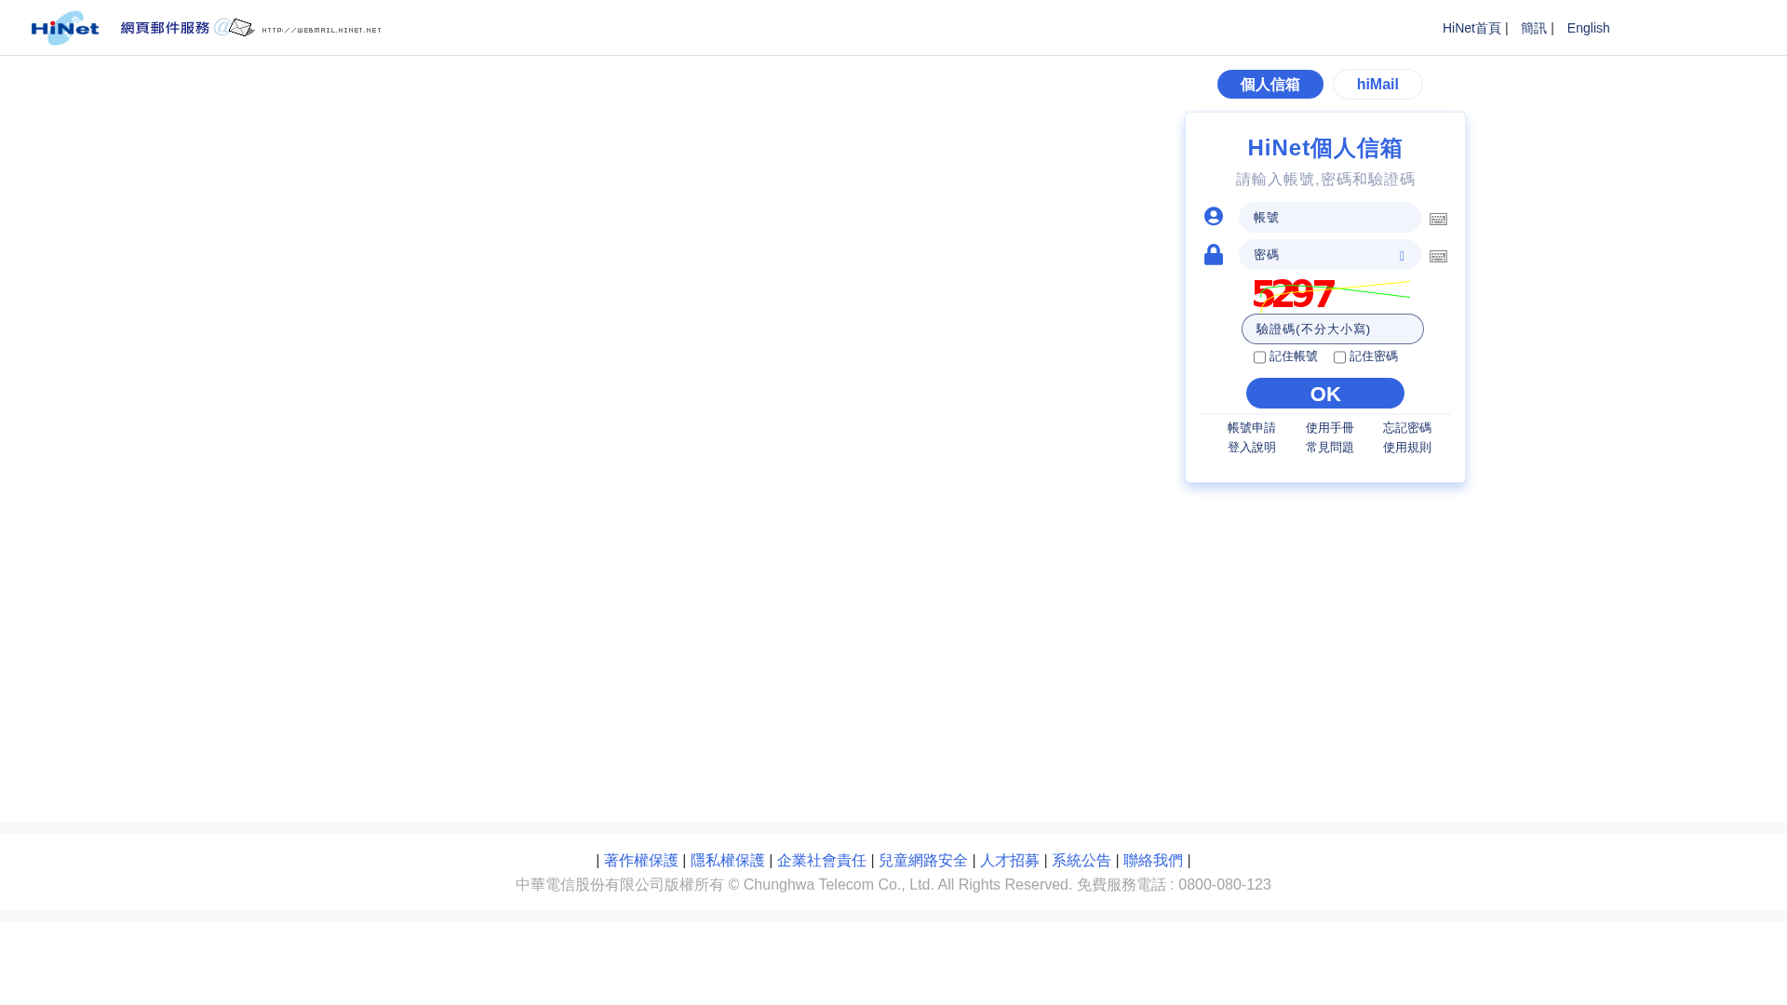Open the 使用手冊 link

[1329, 428]
